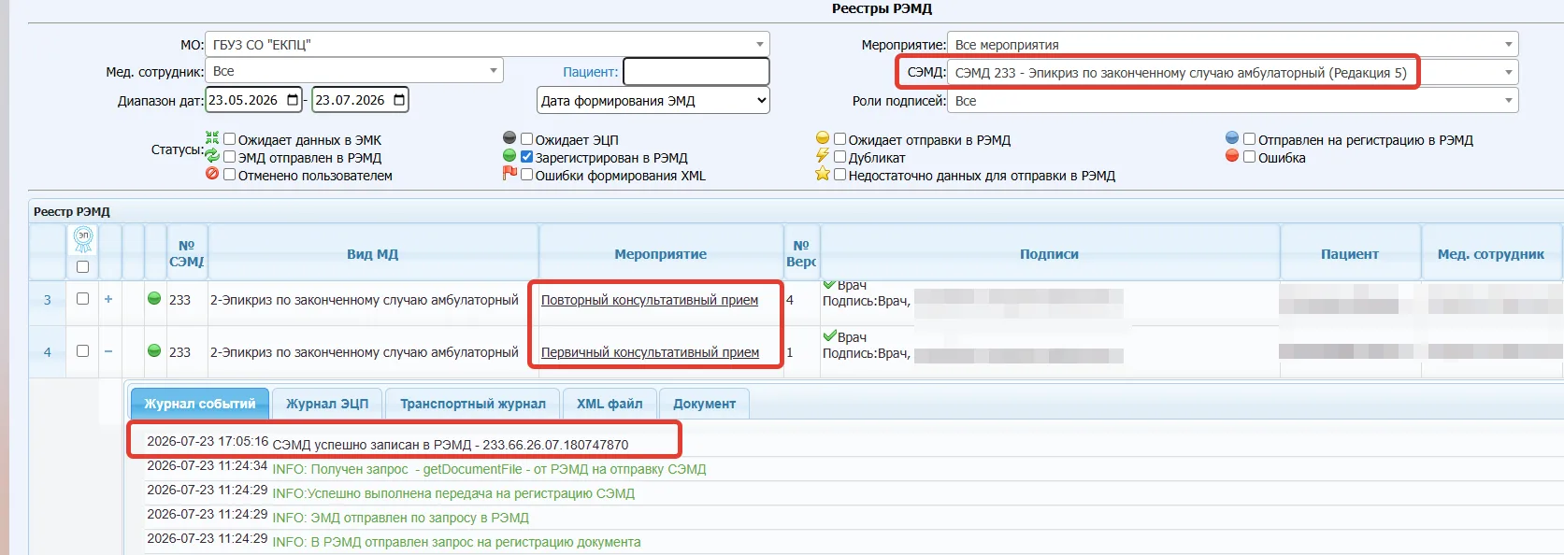1564x555 pixels.
Task: Toggle select-all checkbox in table header
Action: click(83, 267)
